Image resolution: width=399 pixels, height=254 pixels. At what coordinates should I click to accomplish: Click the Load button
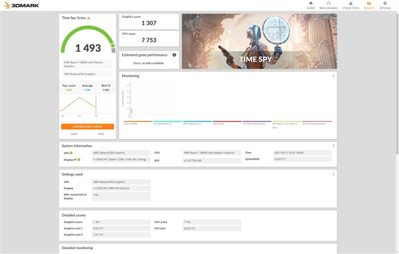(74, 134)
